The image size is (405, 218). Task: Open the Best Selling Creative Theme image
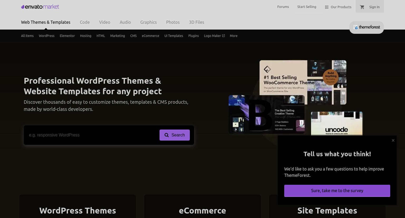pyautogui.click(x=266, y=115)
